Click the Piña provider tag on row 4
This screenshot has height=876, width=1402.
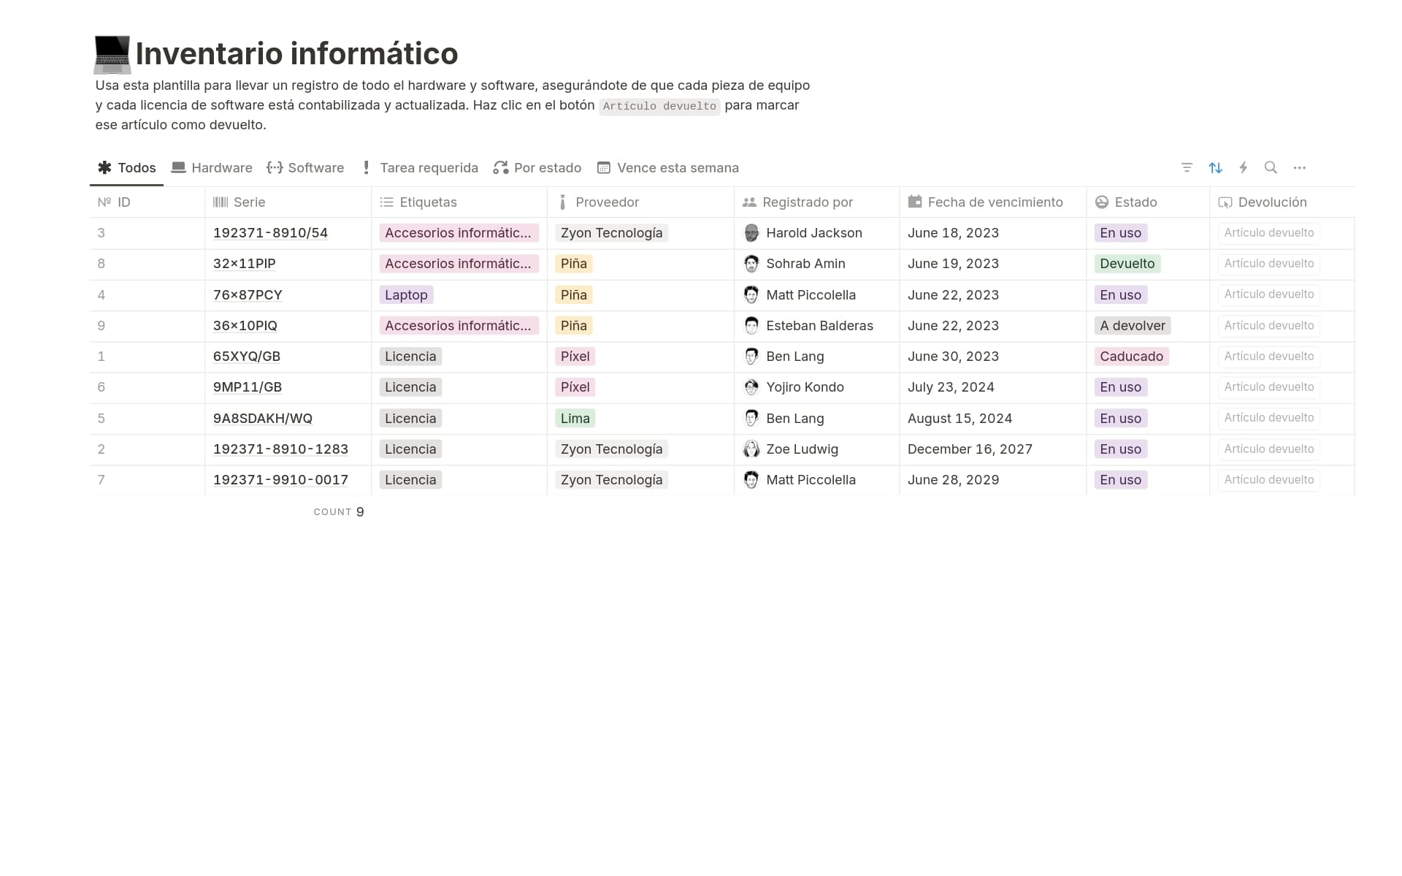point(574,295)
